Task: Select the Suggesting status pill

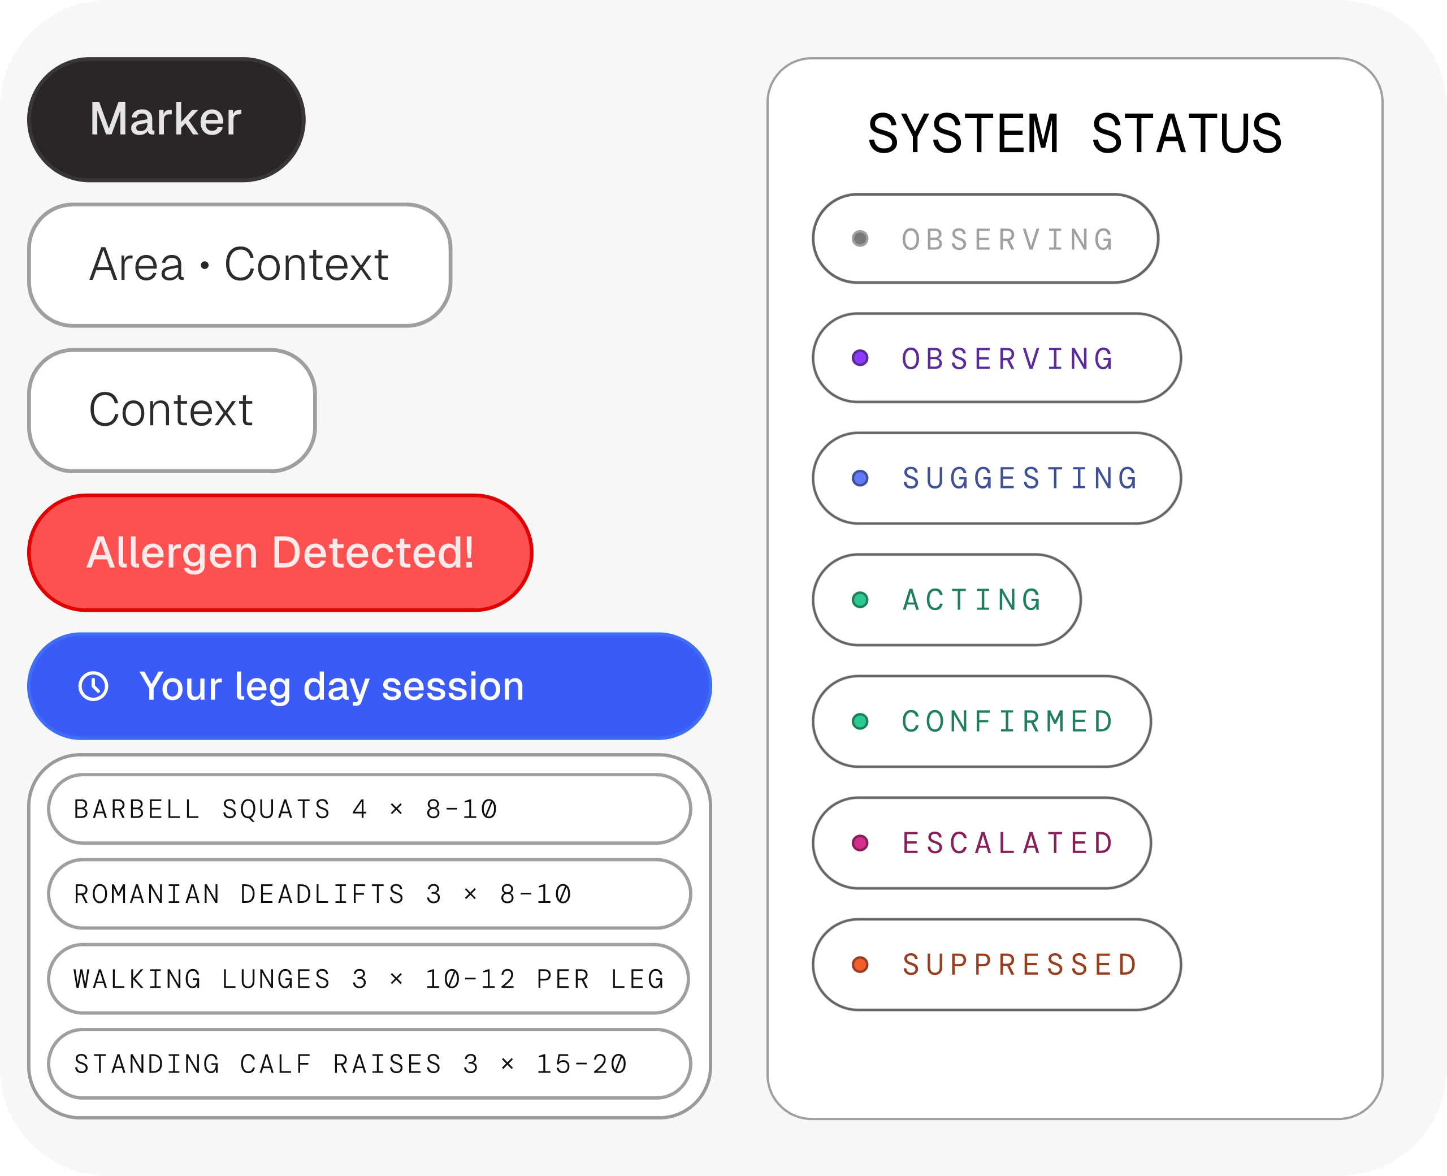Action: pyautogui.click(x=997, y=478)
